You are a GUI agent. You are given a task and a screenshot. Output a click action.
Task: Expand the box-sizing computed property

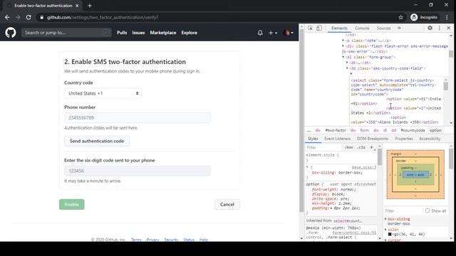386,219
